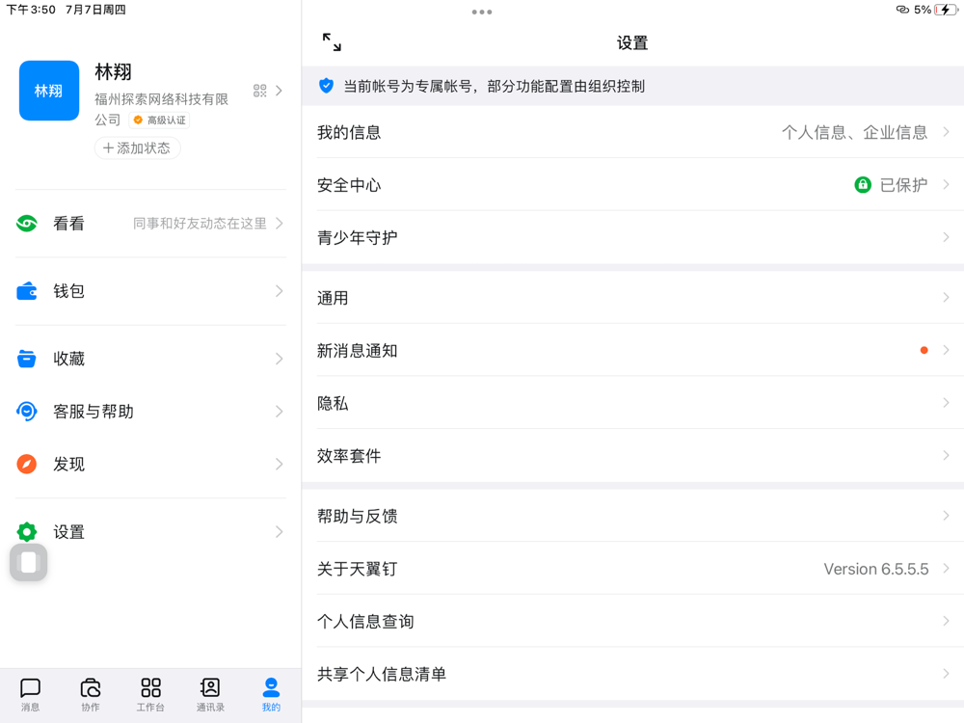Expand 共享个人信息清单 row chevron

(x=947, y=674)
